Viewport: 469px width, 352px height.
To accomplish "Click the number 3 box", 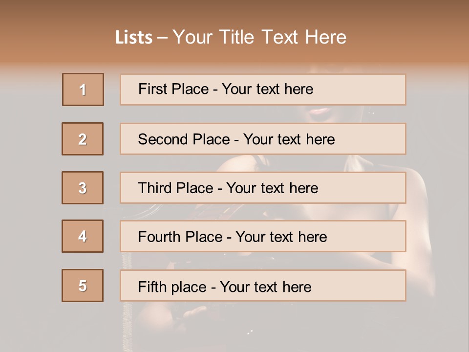I will tap(83, 188).
